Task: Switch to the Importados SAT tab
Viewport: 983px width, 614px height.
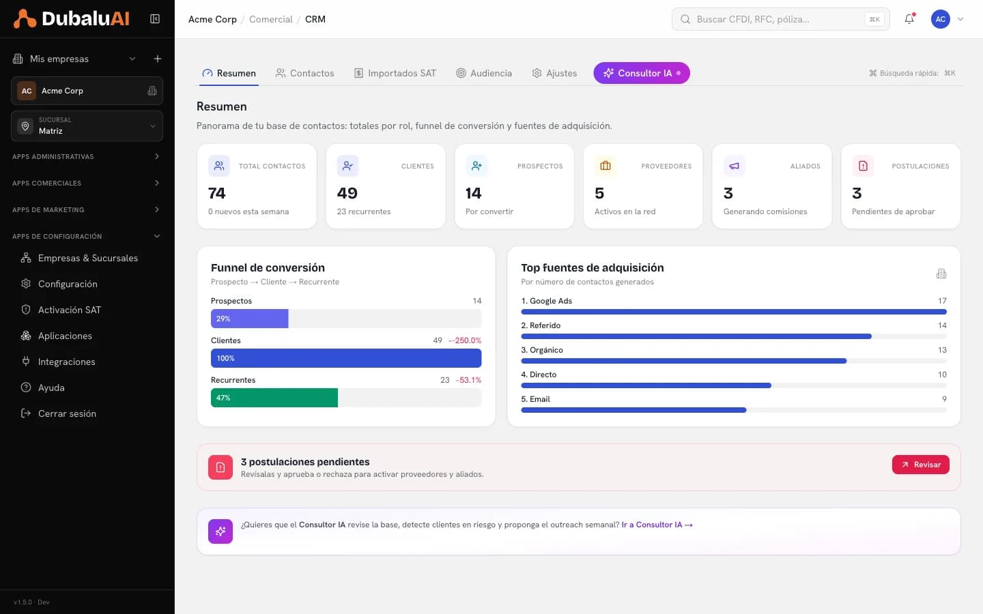Action: pyautogui.click(x=395, y=73)
